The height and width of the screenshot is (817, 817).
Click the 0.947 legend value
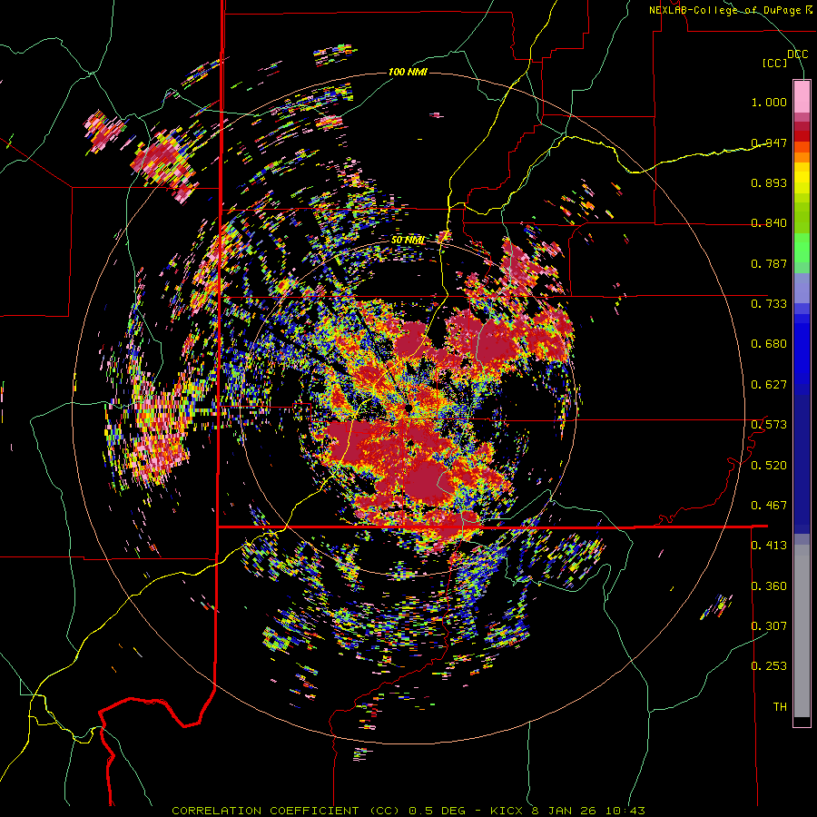[769, 143]
